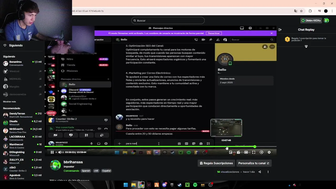This screenshot has width=336, height=189.
Task: Mute the video with the speaker icon
Action: (x=60, y=152)
